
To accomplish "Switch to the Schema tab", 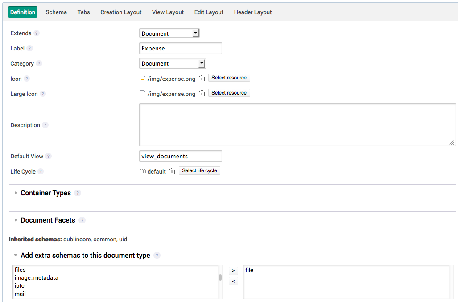I will (56, 12).
